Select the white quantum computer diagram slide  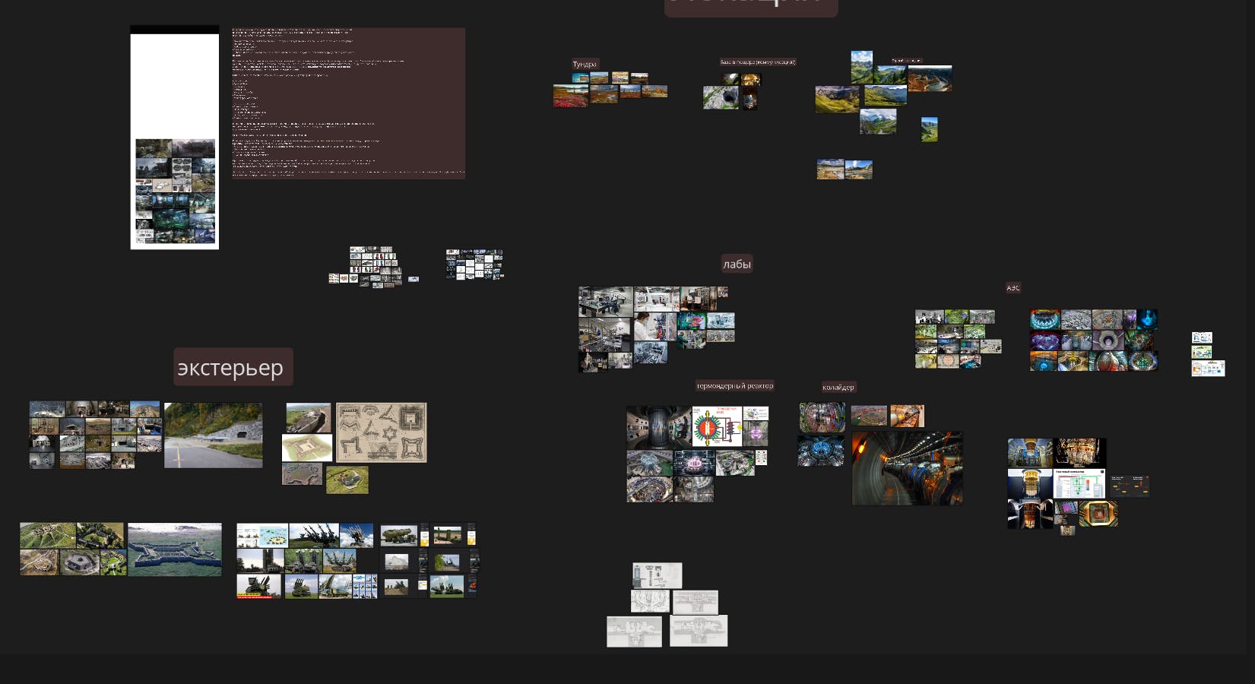[x=1079, y=484]
